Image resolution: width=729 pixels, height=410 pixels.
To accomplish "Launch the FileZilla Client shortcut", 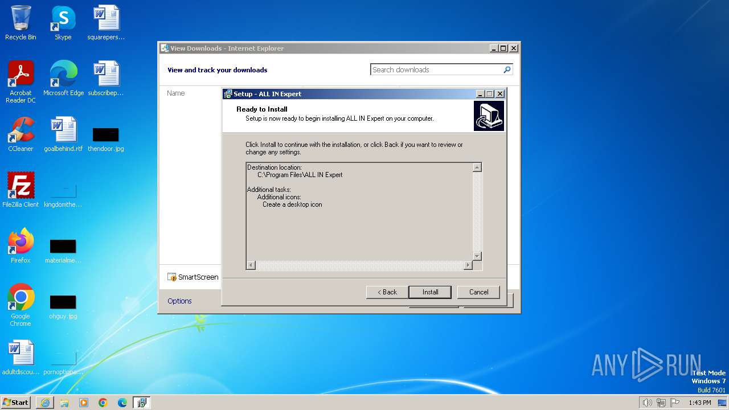I will [21, 190].
